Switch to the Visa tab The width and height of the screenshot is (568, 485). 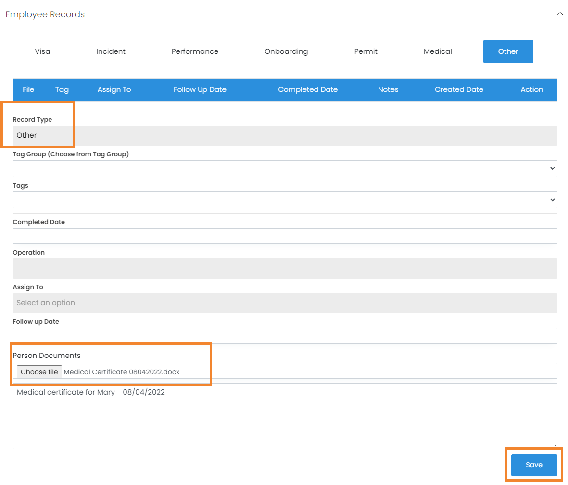pos(42,51)
